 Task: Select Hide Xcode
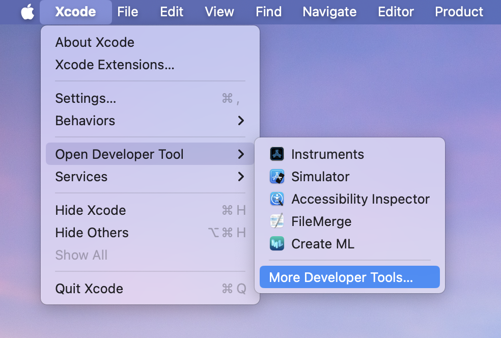(90, 210)
